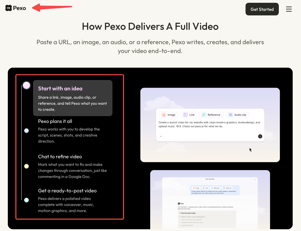
Task: Click the 'Pexo works with you' description text
Action: (x=69, y=135)
